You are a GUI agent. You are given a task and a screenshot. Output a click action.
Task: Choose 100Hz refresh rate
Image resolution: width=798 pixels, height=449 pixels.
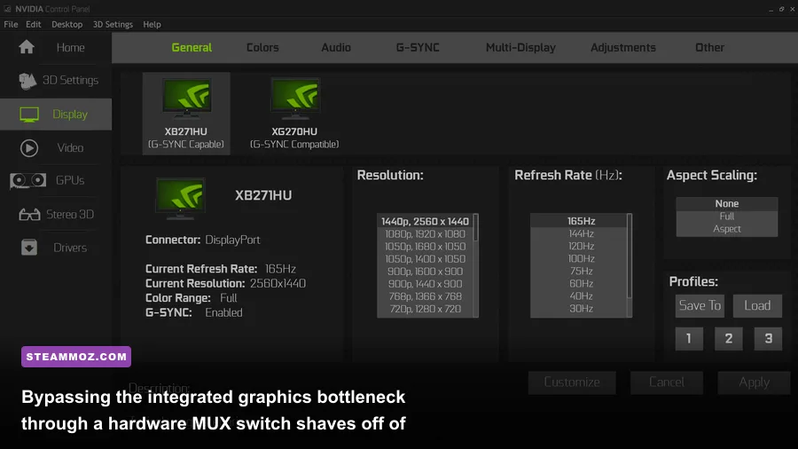point(581,258)
